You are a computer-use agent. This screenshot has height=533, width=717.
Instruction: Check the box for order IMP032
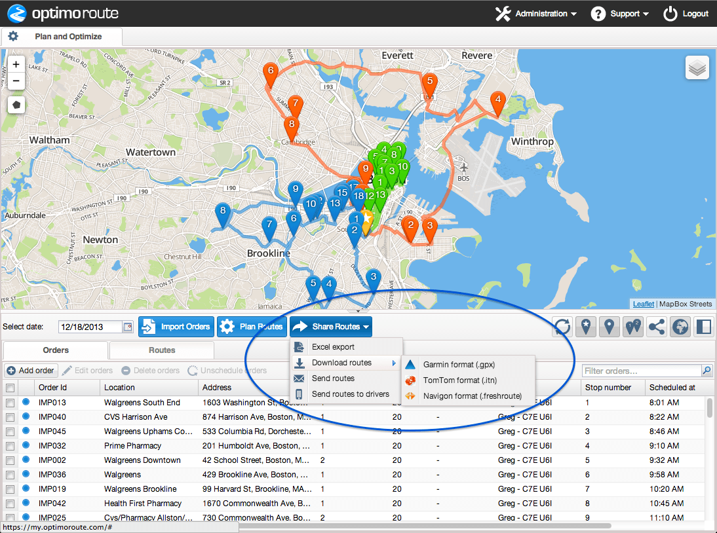[10, 446]
